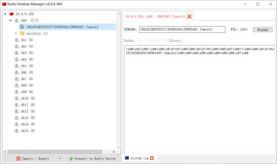
Task: Select the '10.0.0.103' server label
Action: (25, 14)
